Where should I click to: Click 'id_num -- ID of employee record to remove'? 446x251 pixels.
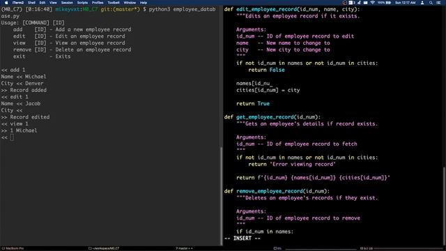298,218
